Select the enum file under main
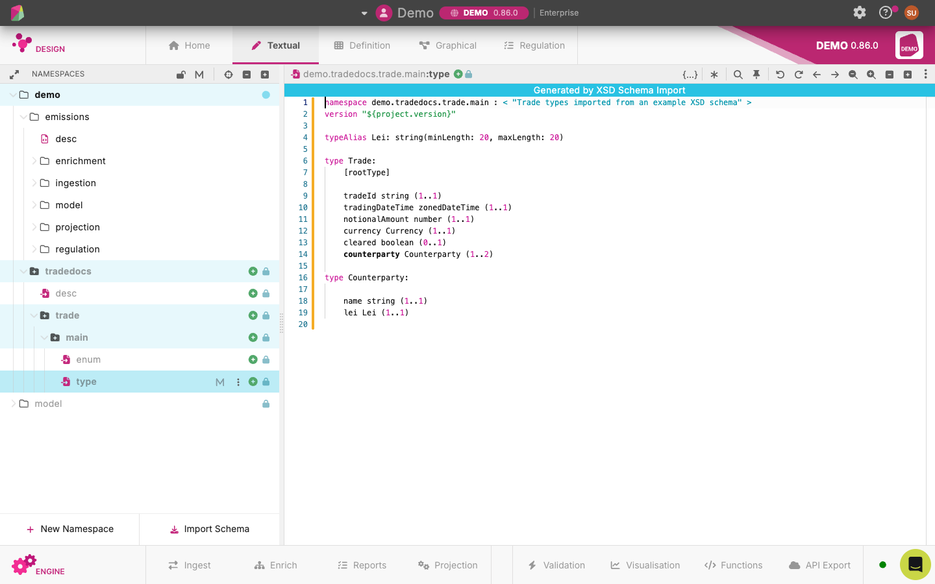Screen dimensions: 935x584 (88, 359)
